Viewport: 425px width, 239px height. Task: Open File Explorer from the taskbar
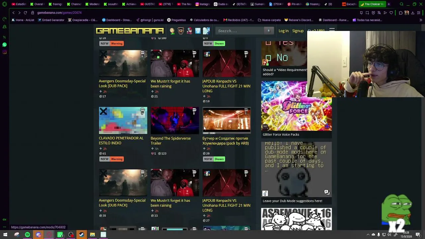click(x=92, y=235)
